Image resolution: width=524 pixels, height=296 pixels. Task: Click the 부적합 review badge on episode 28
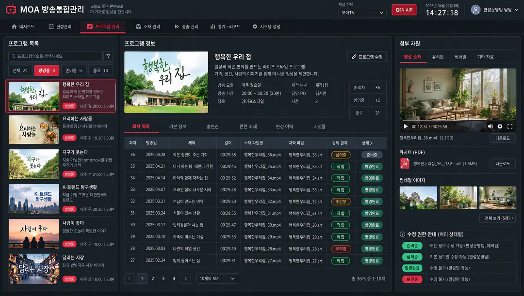point(341,249)
